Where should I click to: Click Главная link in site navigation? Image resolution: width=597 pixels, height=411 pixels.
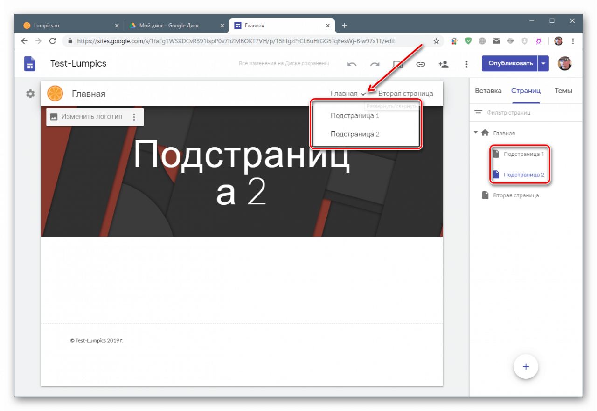[x=344, y=94]
